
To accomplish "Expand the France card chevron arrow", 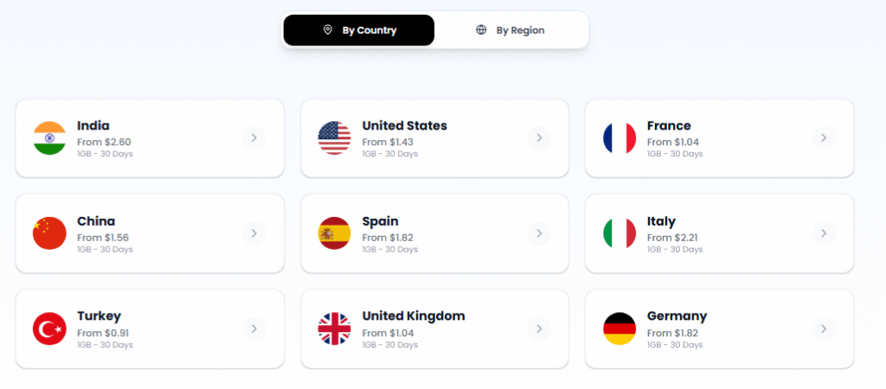I will point(823,137).
